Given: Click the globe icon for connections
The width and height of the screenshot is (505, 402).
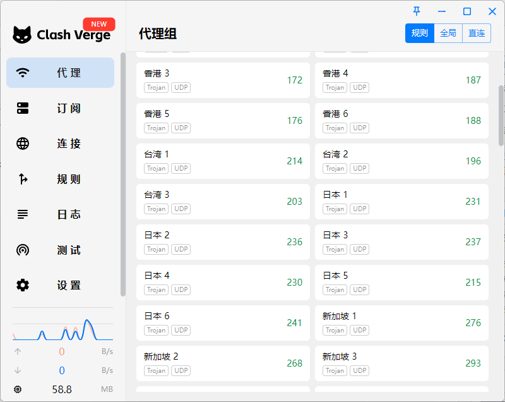Looking at the screenshot, I should click(23, 143).
